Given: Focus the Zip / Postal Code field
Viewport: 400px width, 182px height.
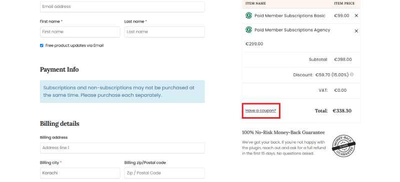Looking at the screenshot, I should pyautogui.click(x=164, y=173).
